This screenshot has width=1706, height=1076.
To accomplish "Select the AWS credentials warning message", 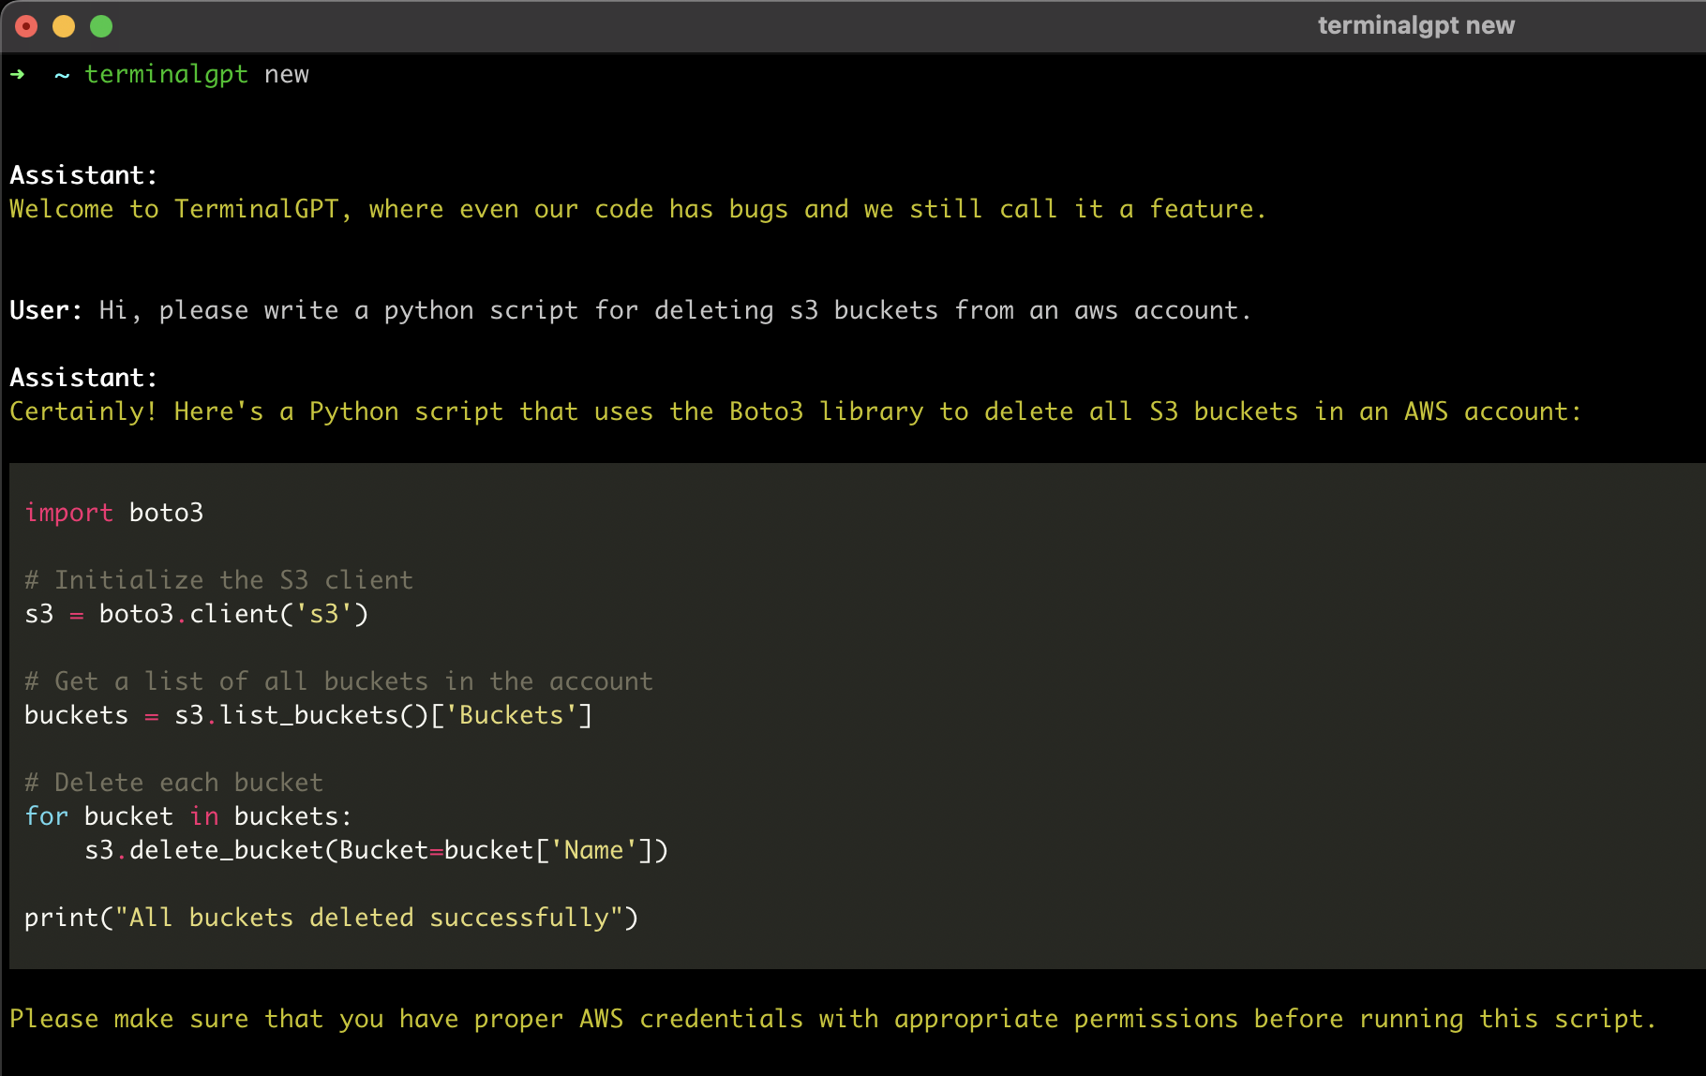I will (x=834, y=1018).
